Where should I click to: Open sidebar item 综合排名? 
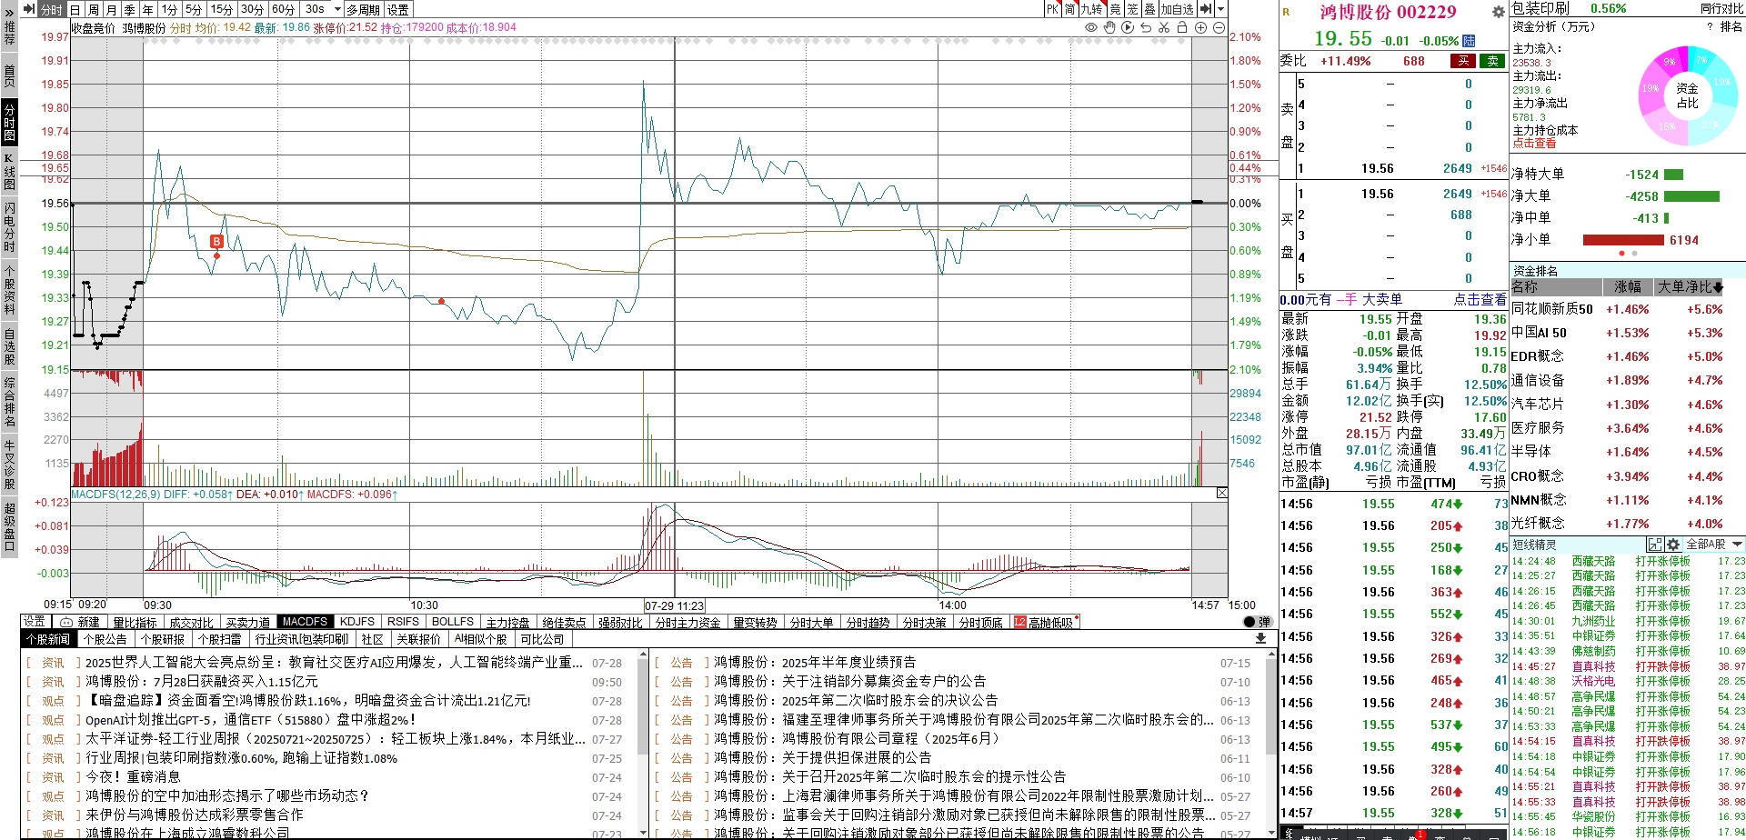(x=9, y=402)
